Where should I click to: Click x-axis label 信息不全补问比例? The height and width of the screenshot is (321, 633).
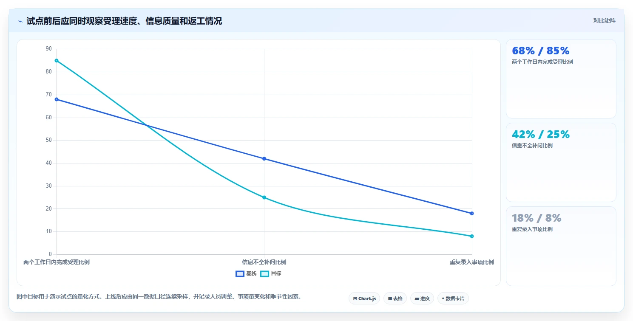click(x=264, y=262)
